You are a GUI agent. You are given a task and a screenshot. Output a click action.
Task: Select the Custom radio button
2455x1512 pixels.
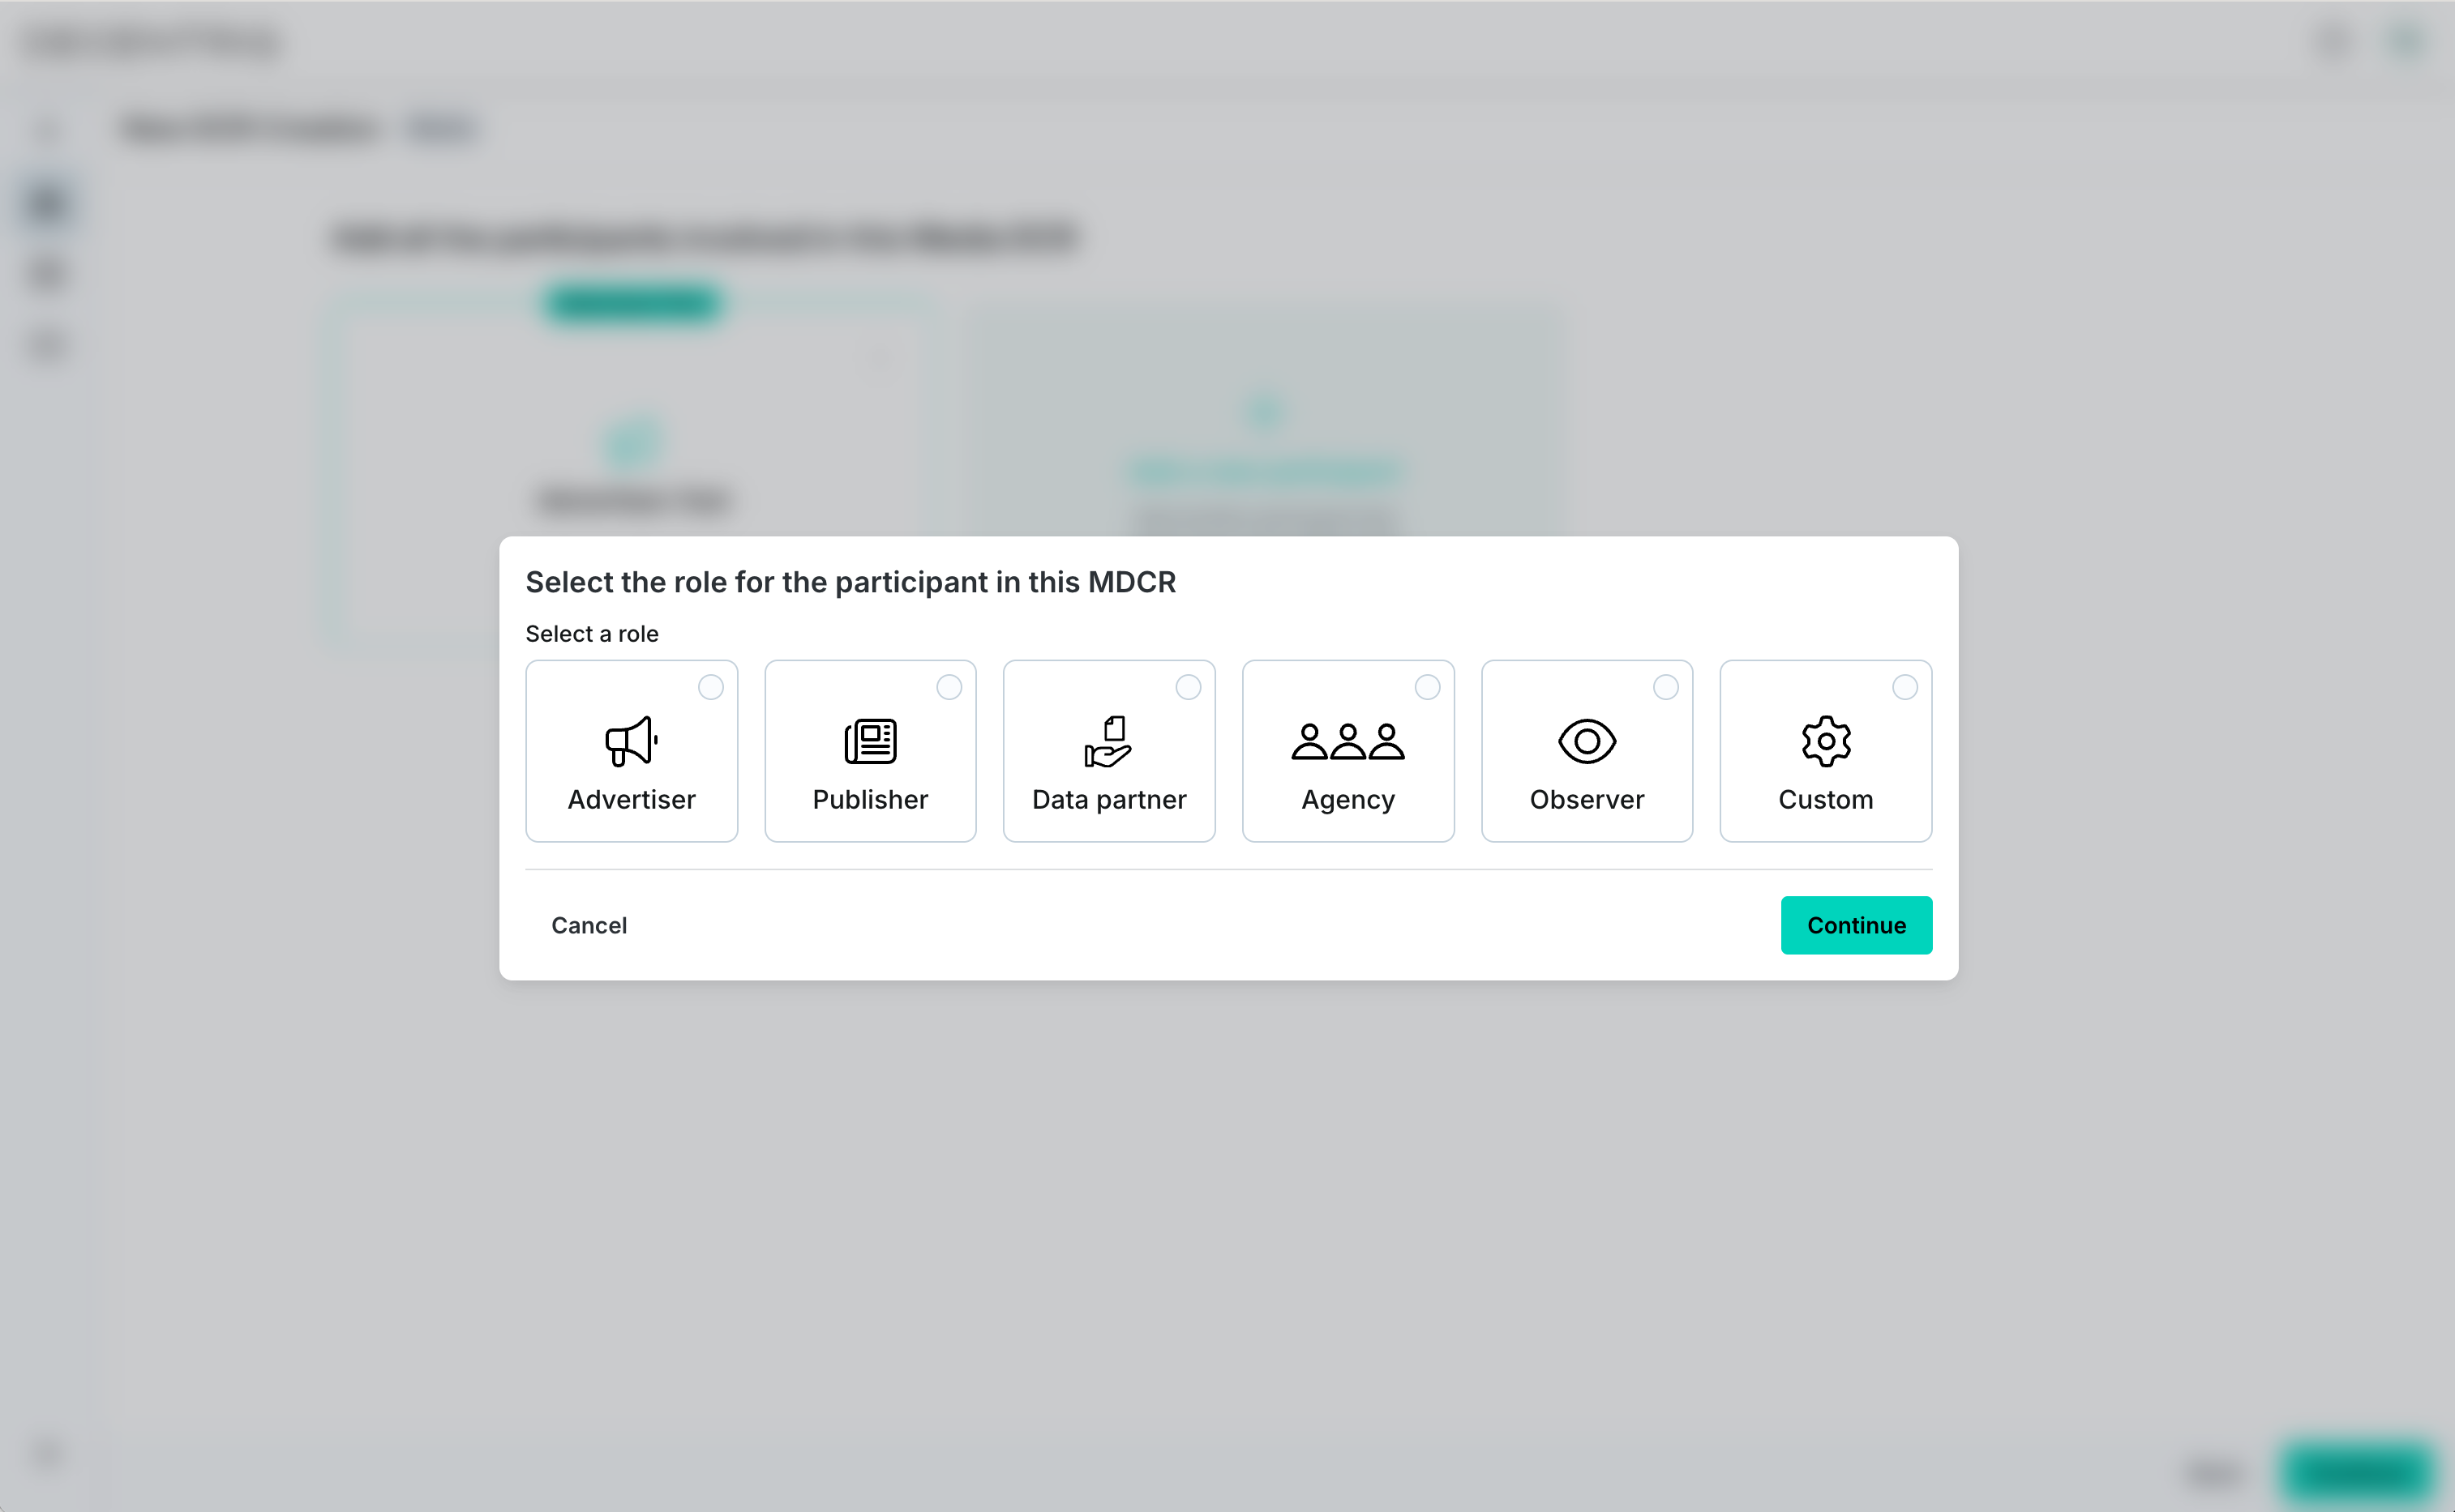pos(1904,687)
